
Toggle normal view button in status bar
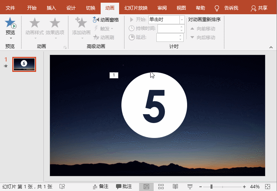point(146,186)
